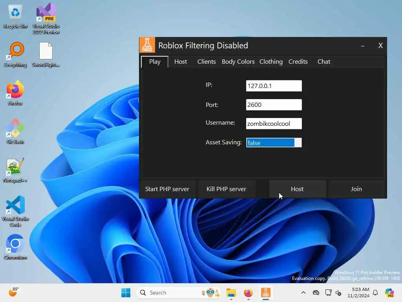Click the Username field with zombikcoolcool
The image size is (402, 302).
(274, 123)
